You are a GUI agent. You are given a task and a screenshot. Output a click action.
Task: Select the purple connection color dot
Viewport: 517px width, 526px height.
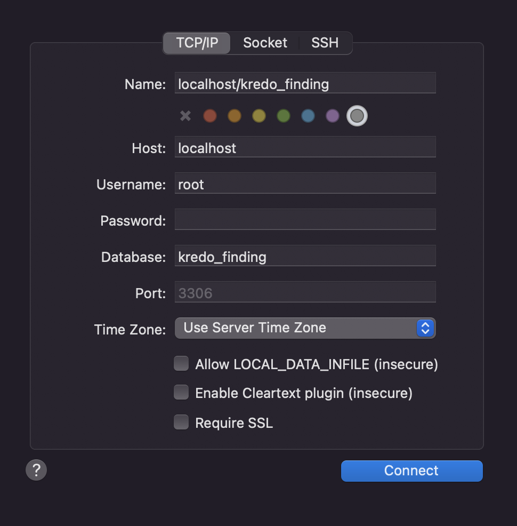[332, 116]
